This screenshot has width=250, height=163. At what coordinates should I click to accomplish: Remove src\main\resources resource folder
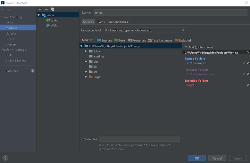(x=248, y=74)
